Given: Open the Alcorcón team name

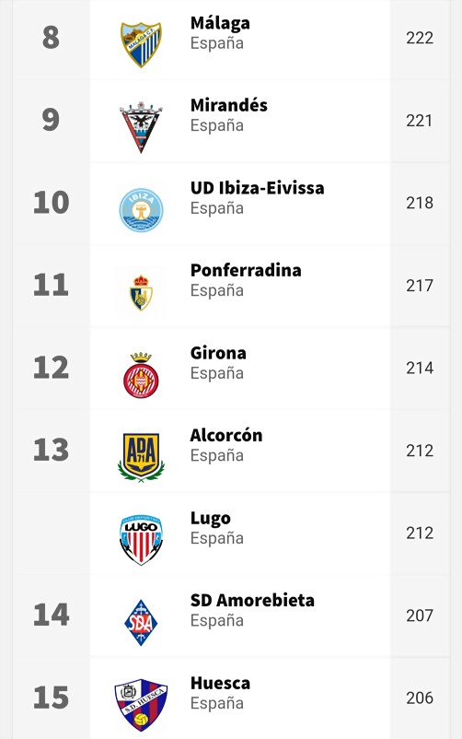Looking at the screenshot, I should pyautogui.click(x=226, y=435).
